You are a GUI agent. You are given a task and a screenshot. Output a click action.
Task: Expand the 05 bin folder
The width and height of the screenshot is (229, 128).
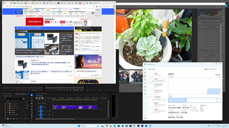[8, 112]
